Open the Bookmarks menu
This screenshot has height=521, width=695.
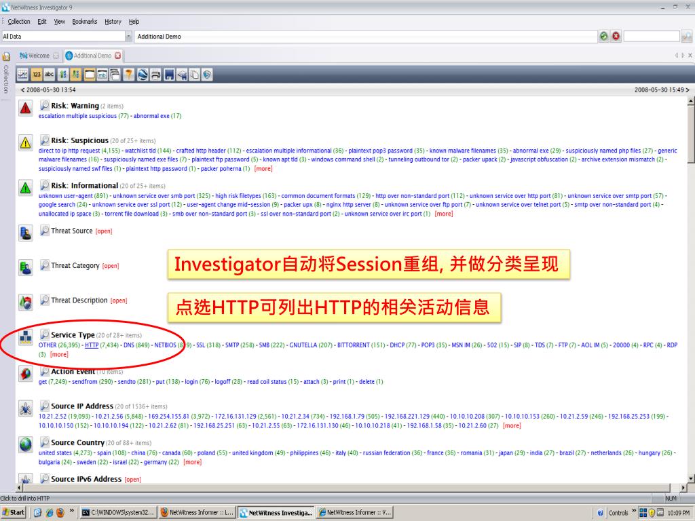[84, 21]
